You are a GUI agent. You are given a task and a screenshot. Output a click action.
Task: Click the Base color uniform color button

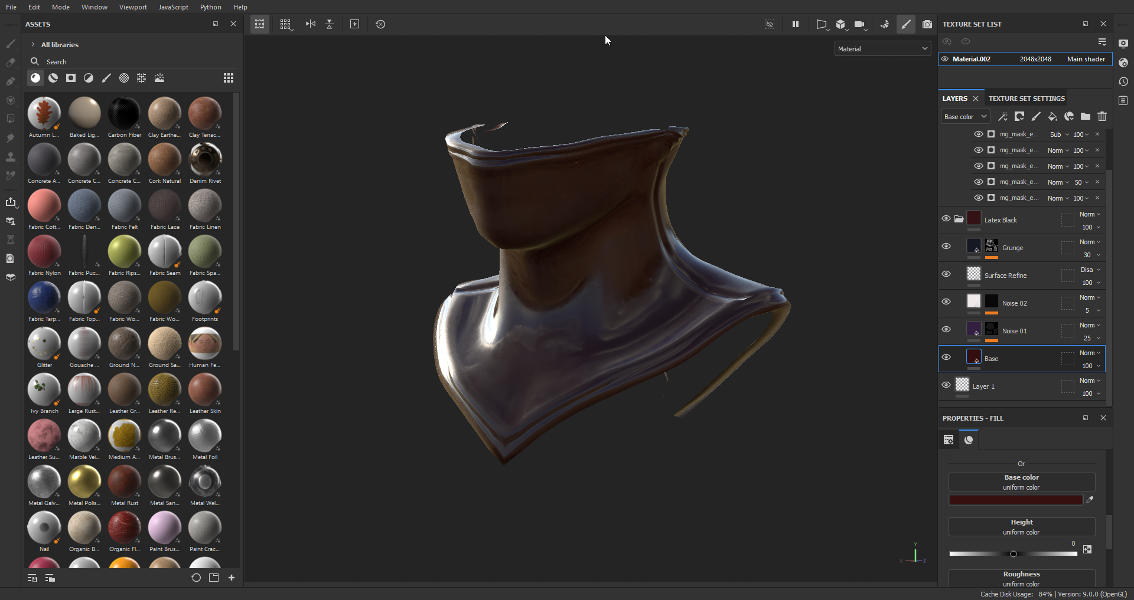[1021, 482]
